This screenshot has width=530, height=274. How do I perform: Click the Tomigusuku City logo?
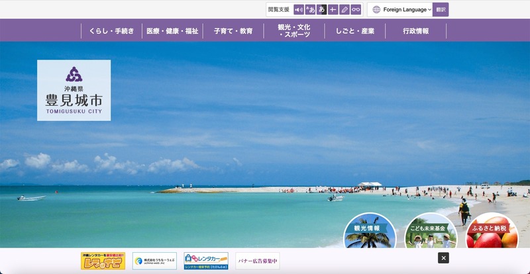(74, 91)
